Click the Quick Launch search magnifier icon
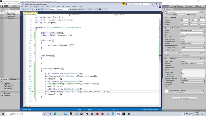 (149, 4)
